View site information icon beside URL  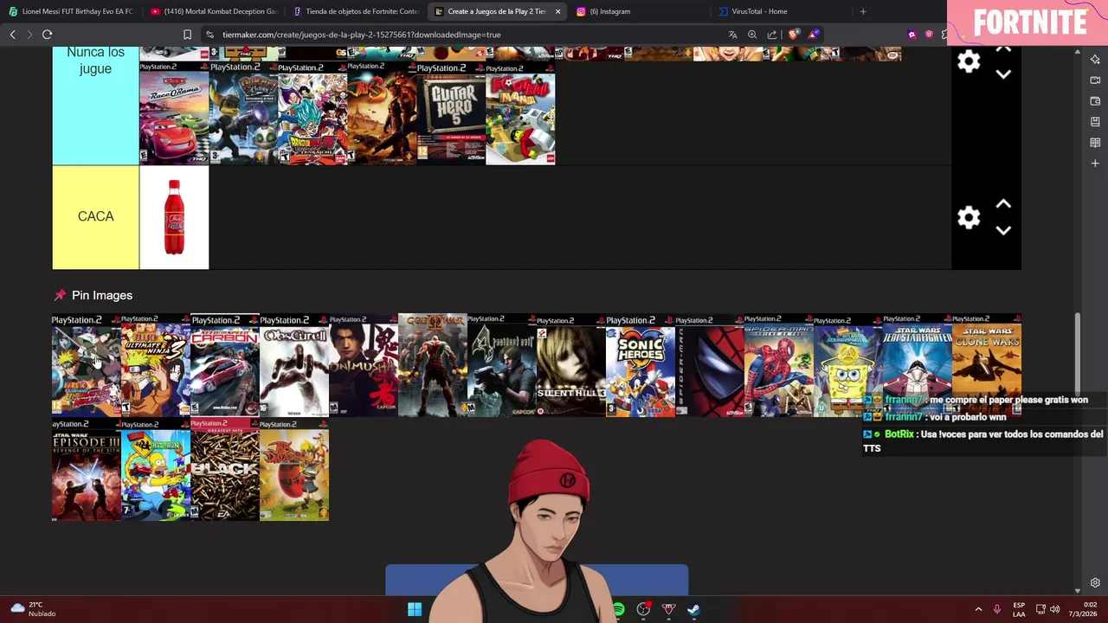209,35
